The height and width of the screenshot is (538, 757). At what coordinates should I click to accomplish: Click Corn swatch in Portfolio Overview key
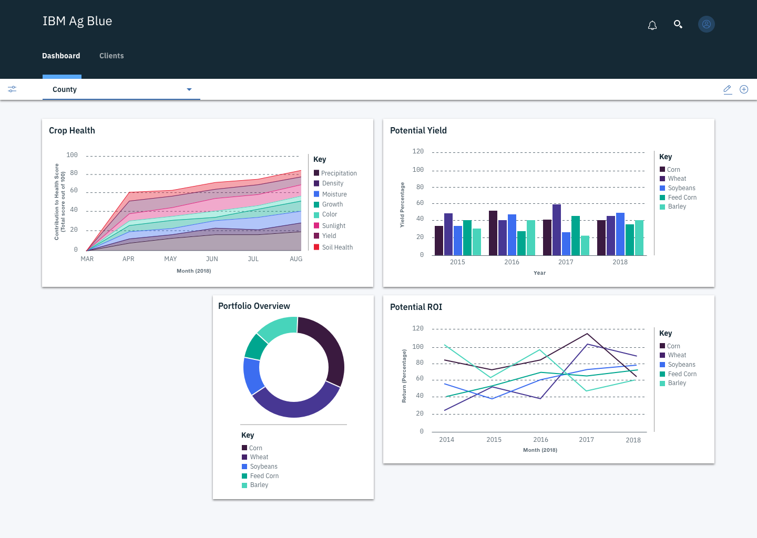[x=244, y=448]
